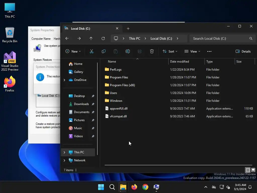Open the View dropdown menu

192,51
